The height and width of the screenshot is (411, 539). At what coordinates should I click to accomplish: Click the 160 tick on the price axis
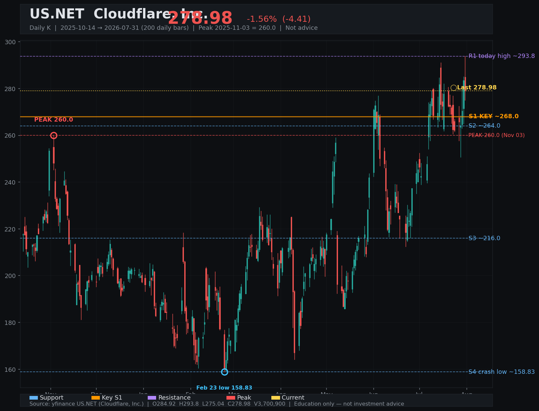[x=11, y=370]
